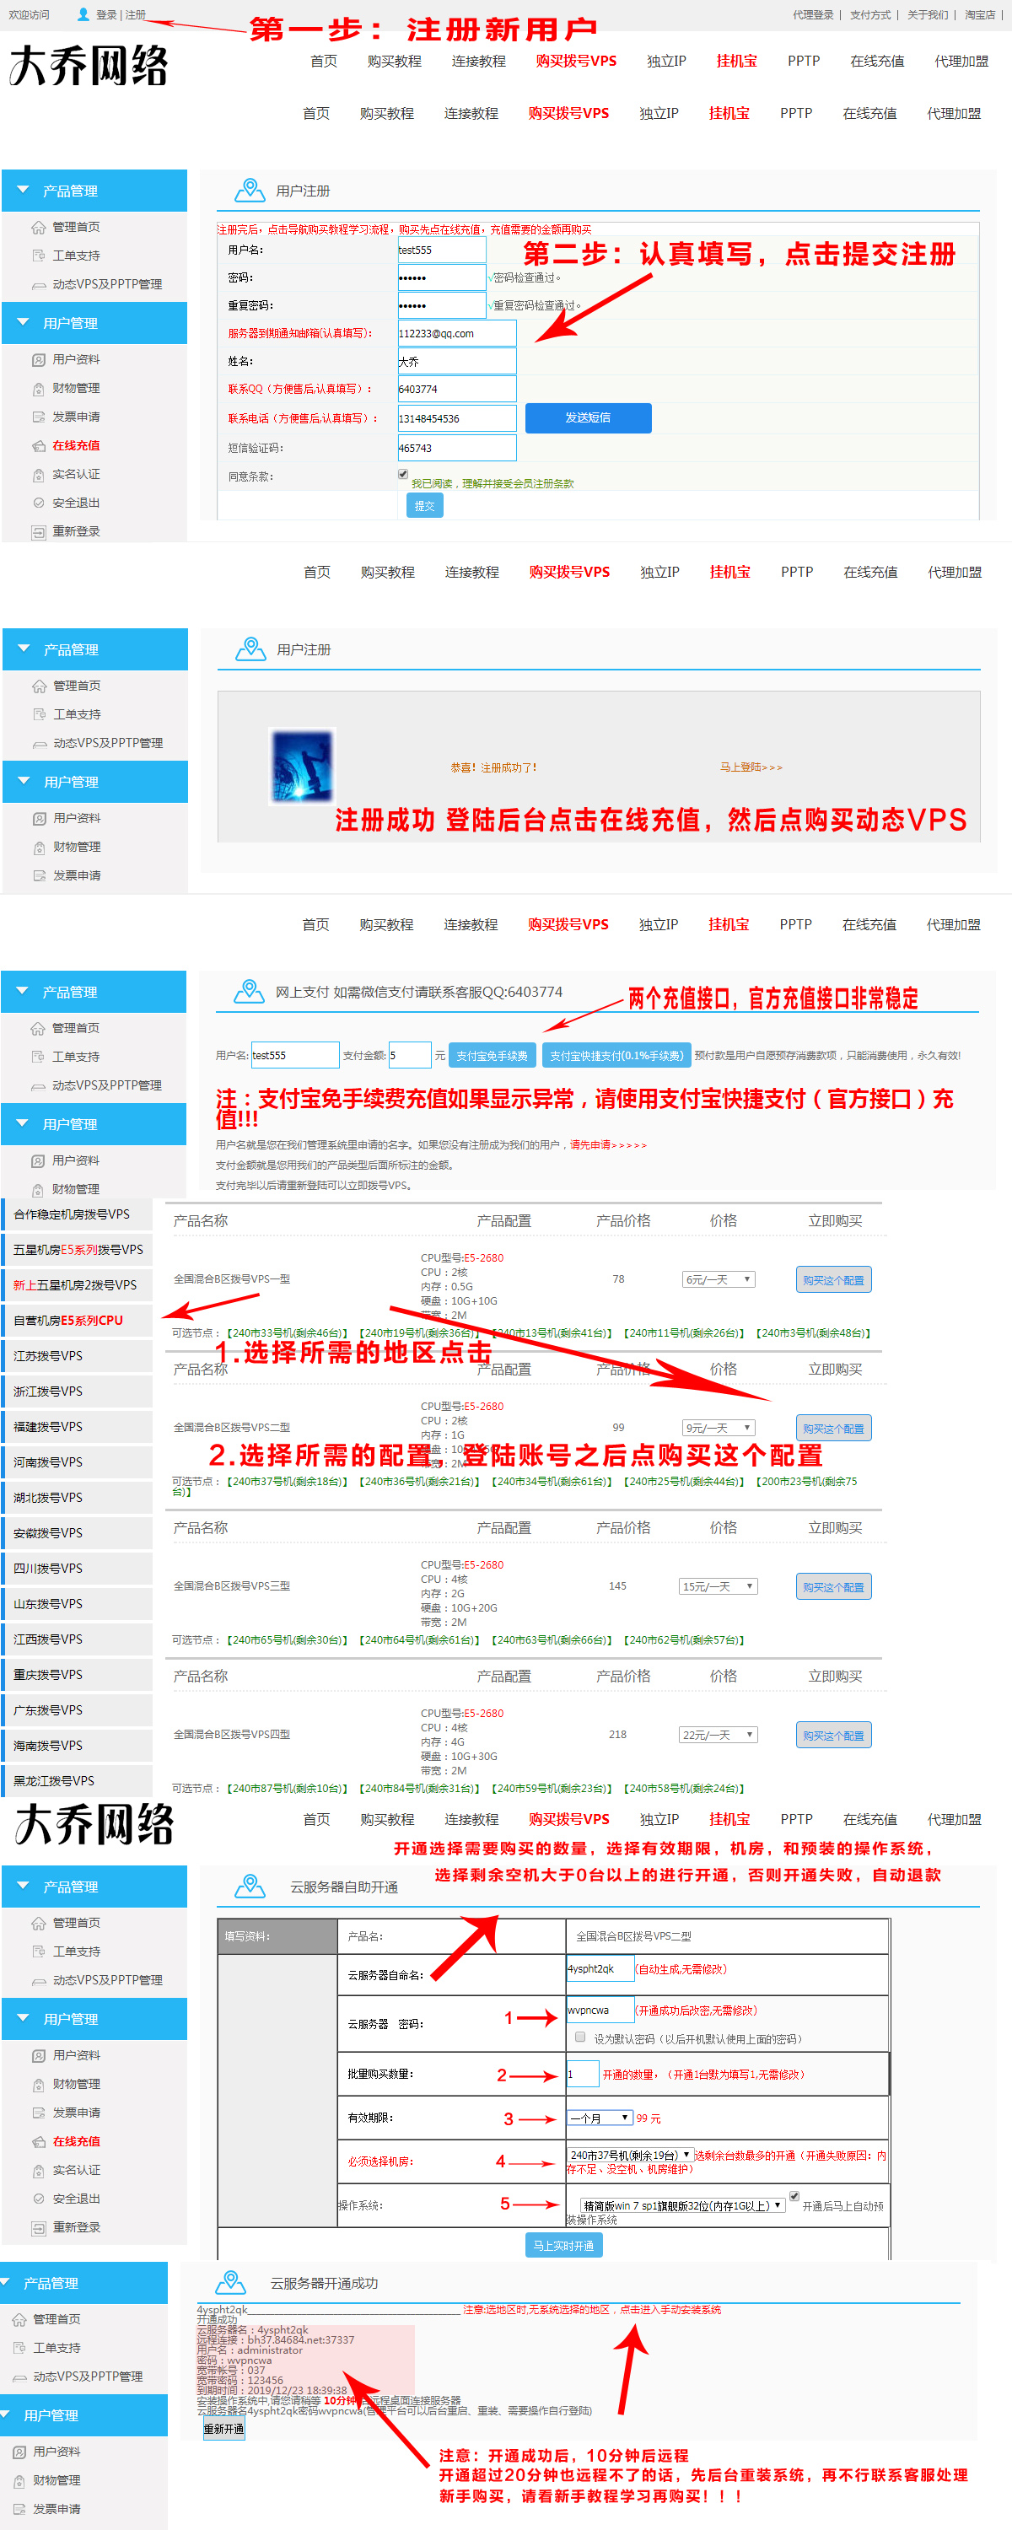
Task: Click 工单支持 icon in sidebar beside 云服务器开通成功
Action: pyautogui.click(x=19, y=2347)
